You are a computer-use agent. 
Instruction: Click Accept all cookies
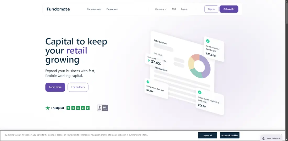pyautogui.click(x=229, y=135)
